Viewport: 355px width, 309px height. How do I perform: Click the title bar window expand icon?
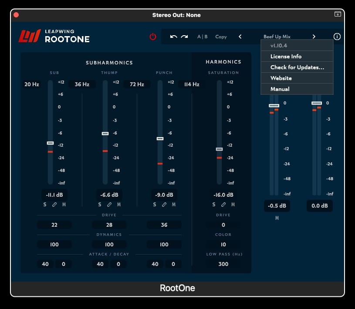tap(338, 14)
